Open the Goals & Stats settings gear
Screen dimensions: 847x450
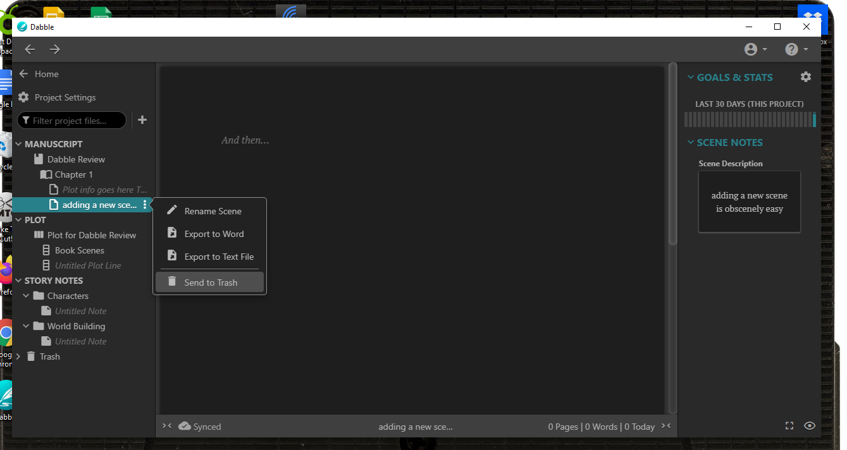(805, 77)
